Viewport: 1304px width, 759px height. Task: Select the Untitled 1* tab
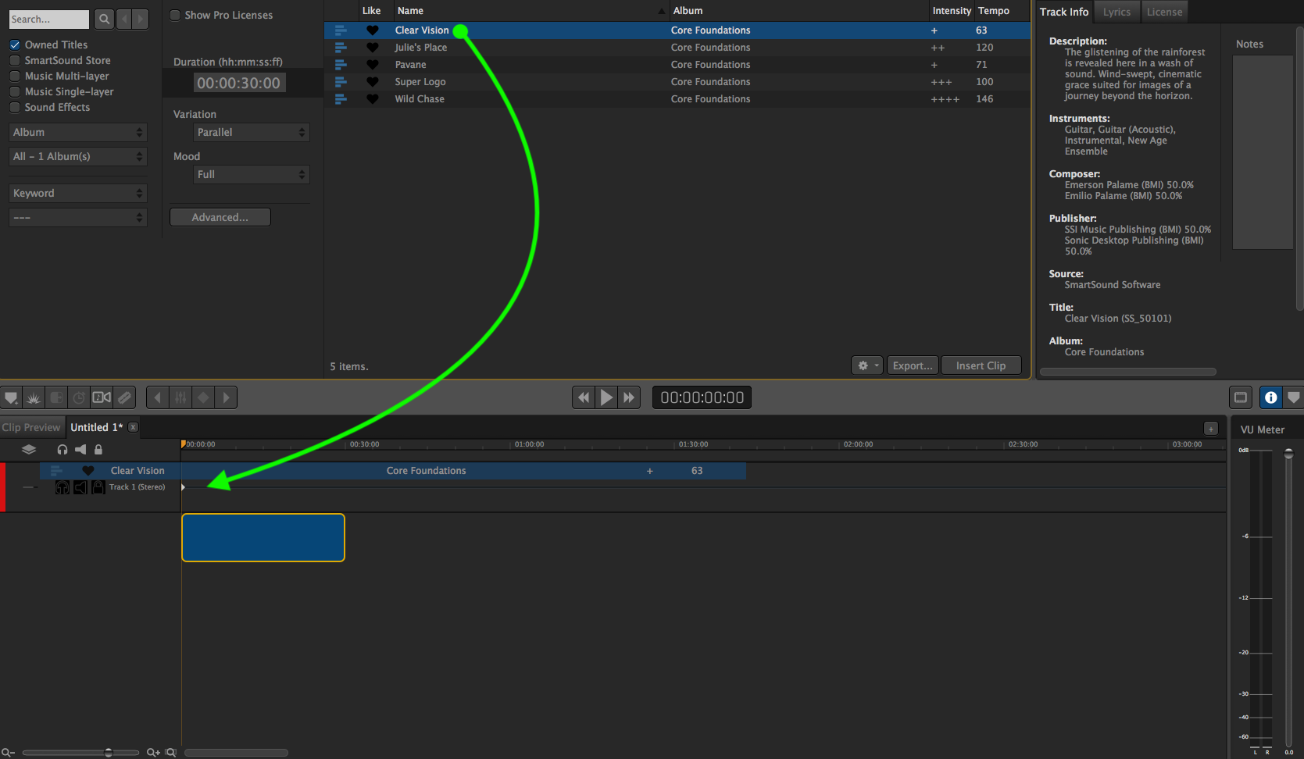(97, 427)
